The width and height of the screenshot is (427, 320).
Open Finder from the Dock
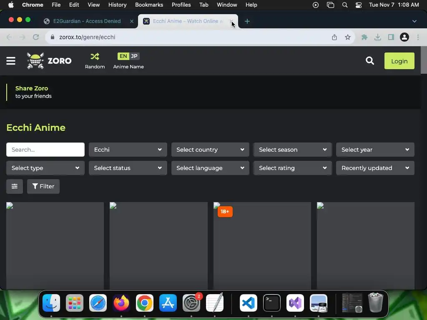(51, 303)
